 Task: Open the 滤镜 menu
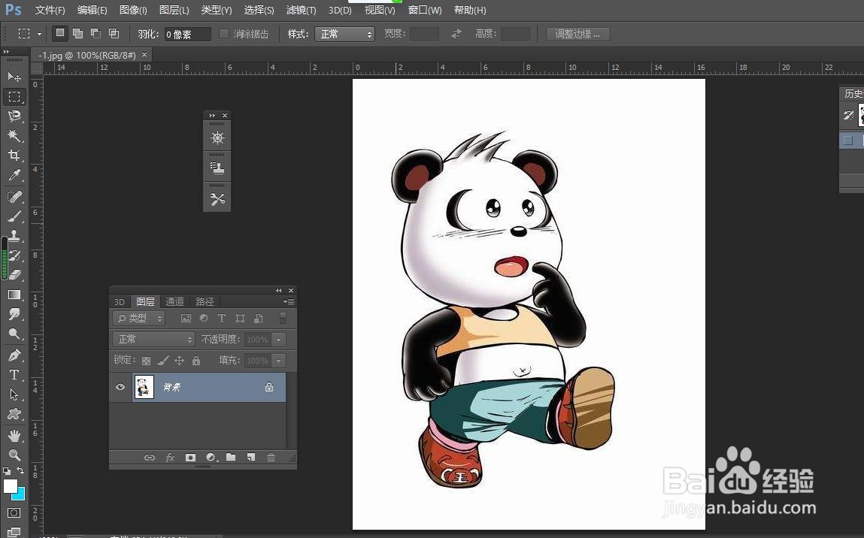click(300, 10)
